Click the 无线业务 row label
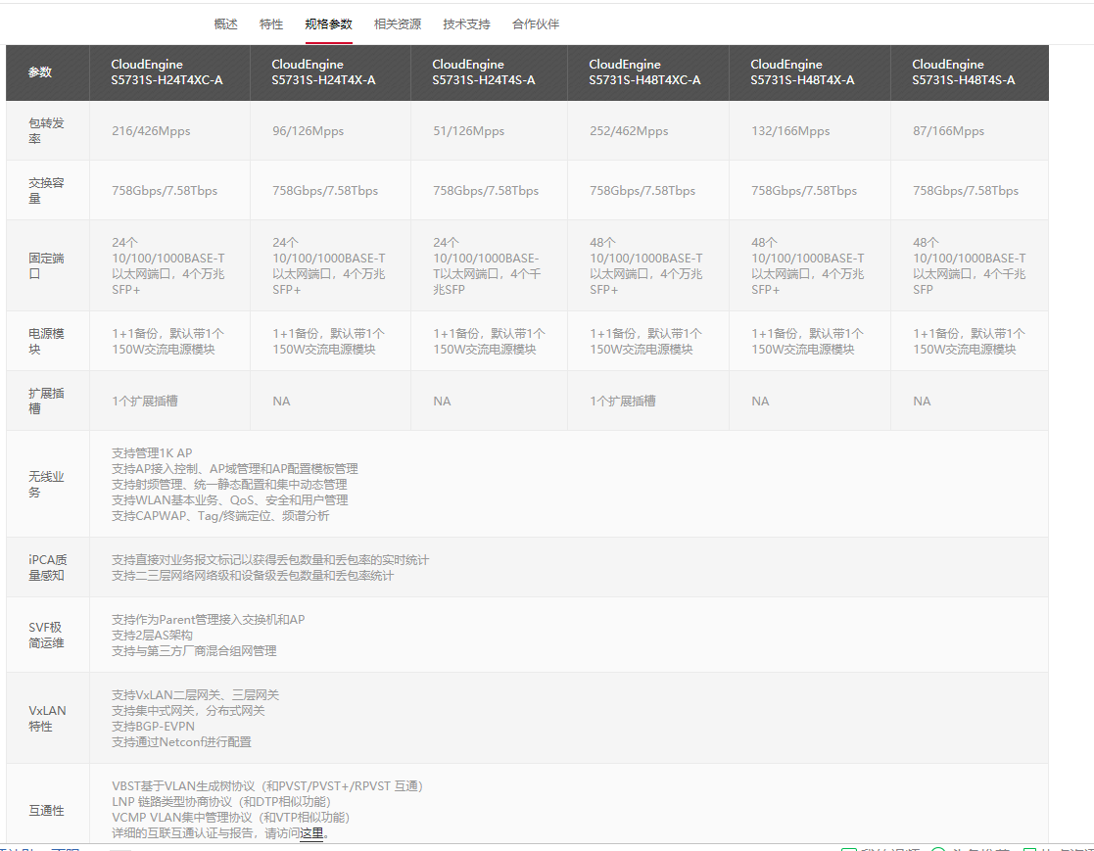 click(x=46, y=484)
